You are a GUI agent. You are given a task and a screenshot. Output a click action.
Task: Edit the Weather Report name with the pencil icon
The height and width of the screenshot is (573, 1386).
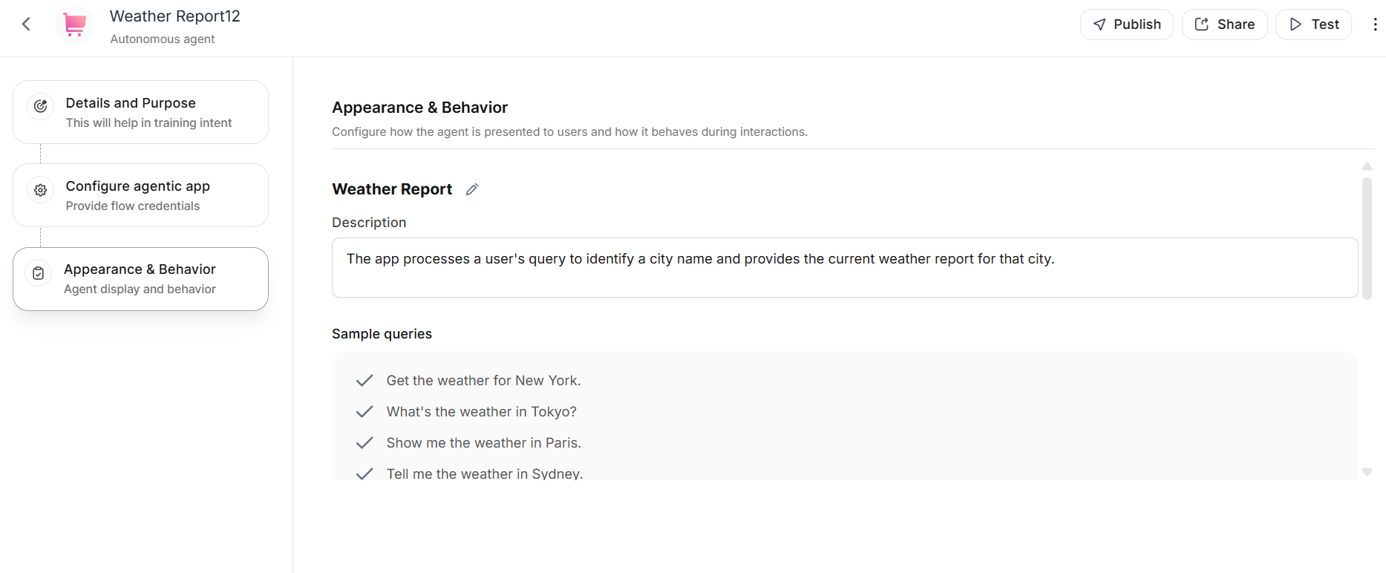tap(472, 189)
